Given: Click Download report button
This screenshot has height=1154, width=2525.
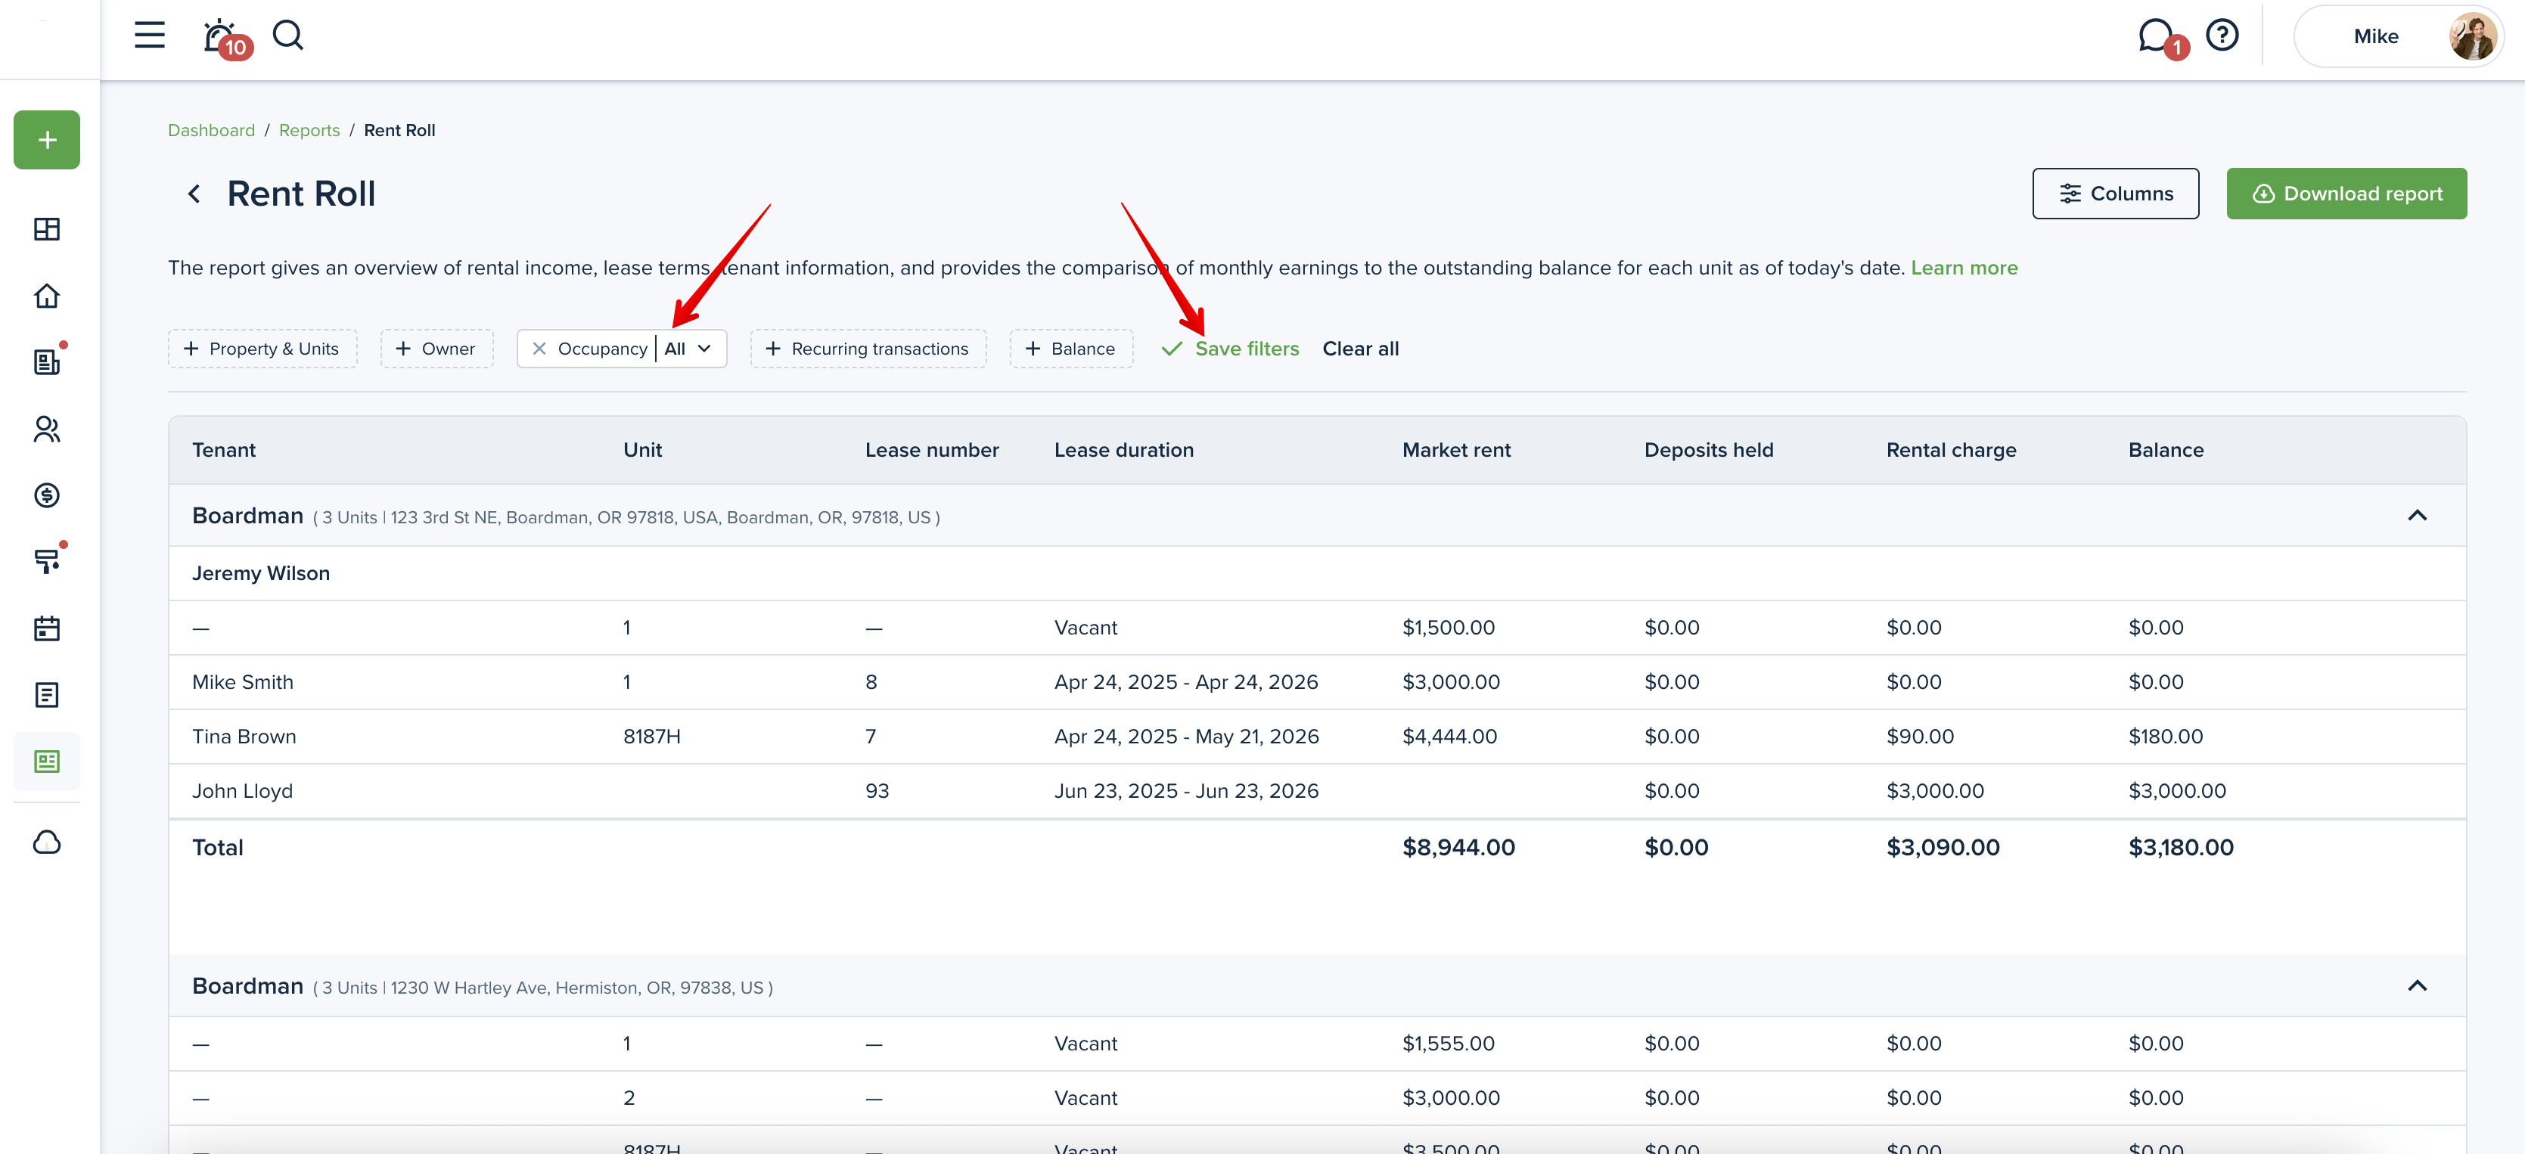Looking at the screenshot, I should [2346, 194].
